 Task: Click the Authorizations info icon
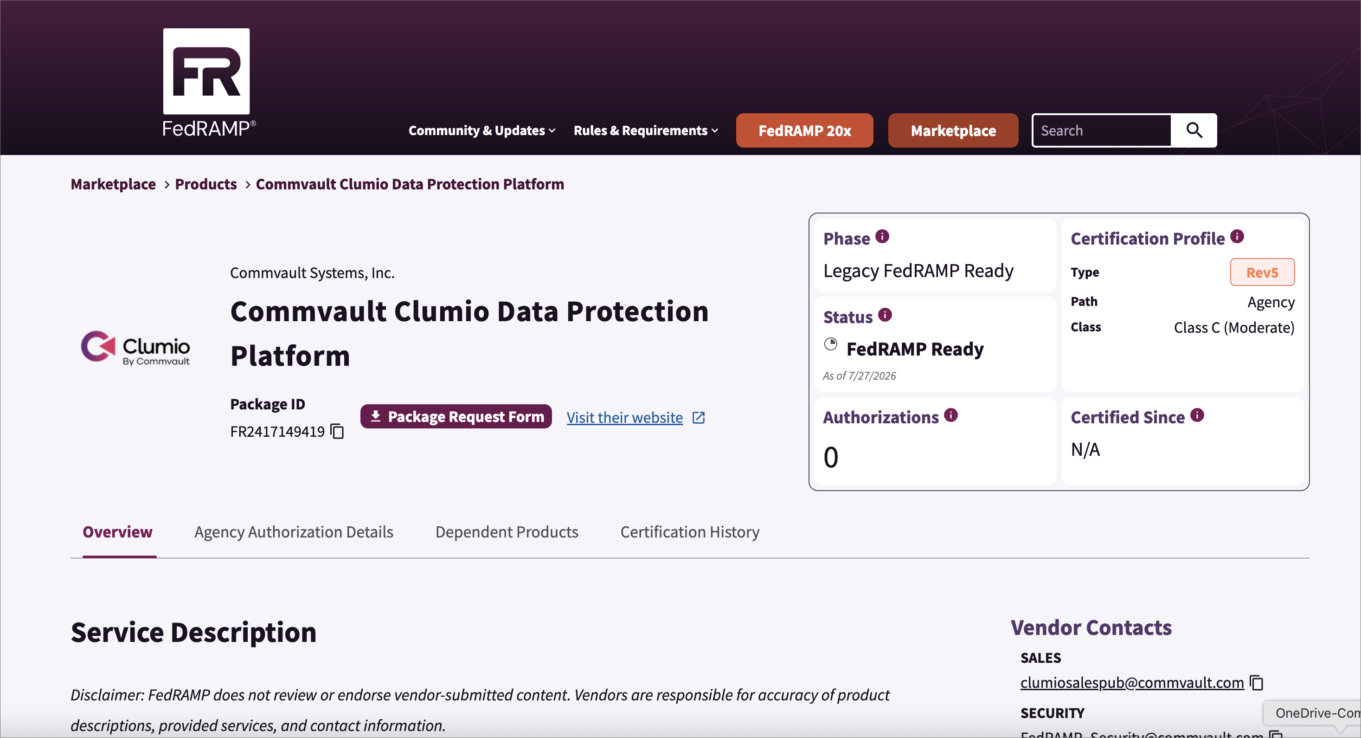950,415
